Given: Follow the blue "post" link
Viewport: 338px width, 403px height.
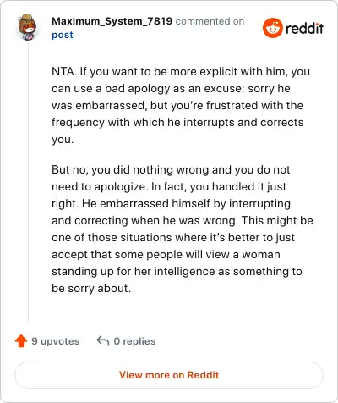Looking at the screenshot, I should coord(63,35).
